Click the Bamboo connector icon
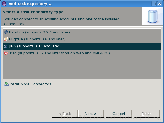This screenshot has height=123, width=164. coord(6,32)
